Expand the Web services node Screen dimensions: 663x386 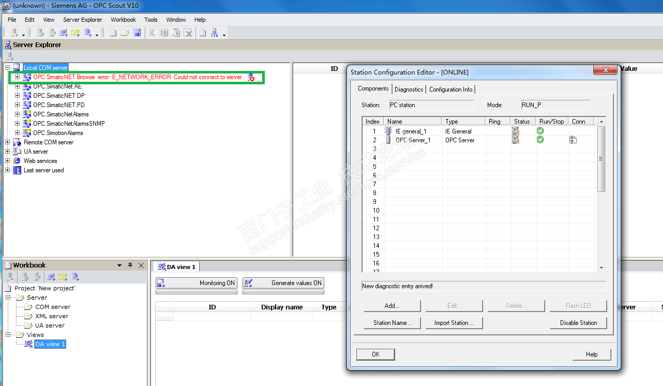pos(7,161)
